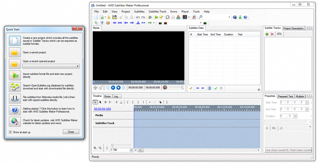Click the import subtitles format file icon
The height and width of the screenshot is (164, 318).
15,75
